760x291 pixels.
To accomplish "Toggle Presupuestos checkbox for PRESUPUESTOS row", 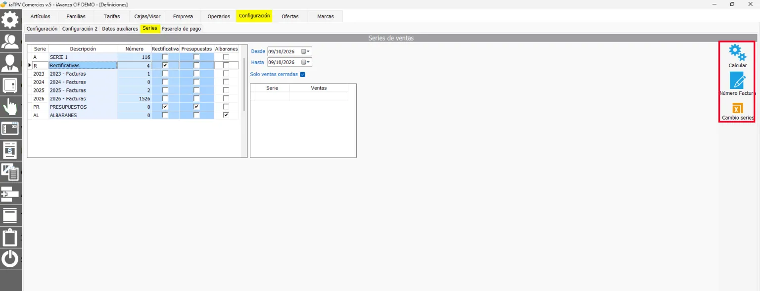I will (x=196, y=107).
